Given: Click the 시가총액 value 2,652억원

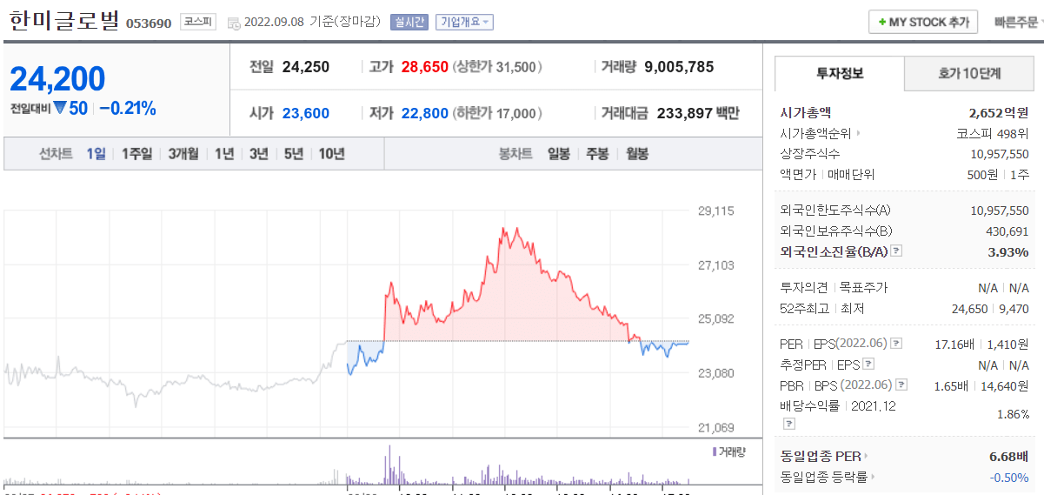Looking at the screenshot, I should pyautogui.click(x=999, y=112).
